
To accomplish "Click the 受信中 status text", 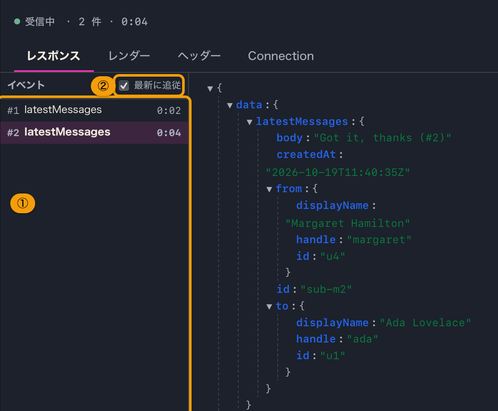I will (40, 21).
